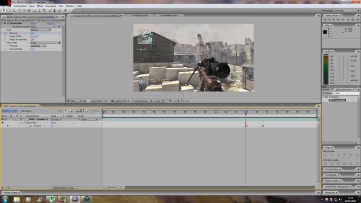
Task: Select the Selection arrow tool
Action: click(x=4, y=10)
